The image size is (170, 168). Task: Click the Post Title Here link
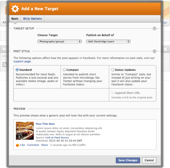point(45,124)
